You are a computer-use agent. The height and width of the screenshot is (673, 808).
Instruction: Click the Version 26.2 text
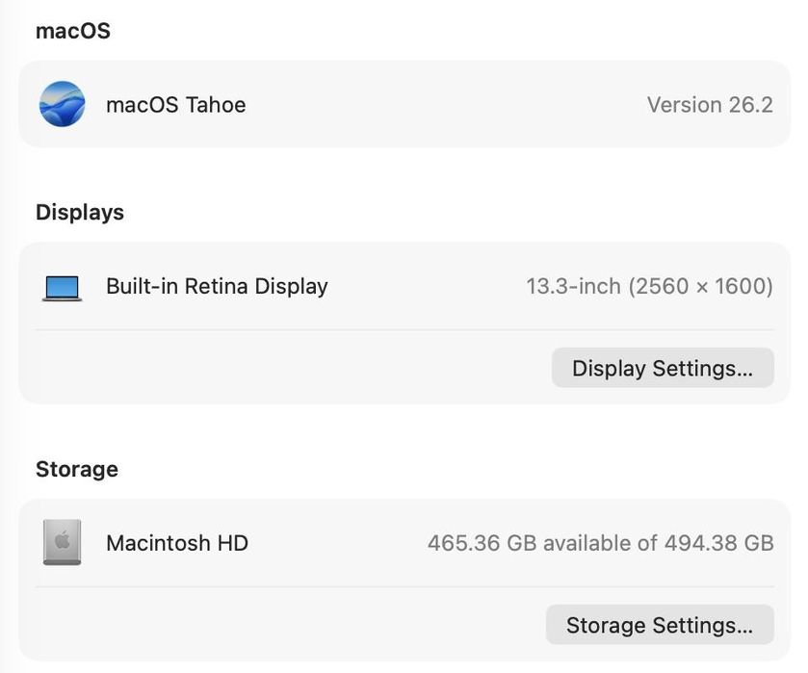coord(710,104)
